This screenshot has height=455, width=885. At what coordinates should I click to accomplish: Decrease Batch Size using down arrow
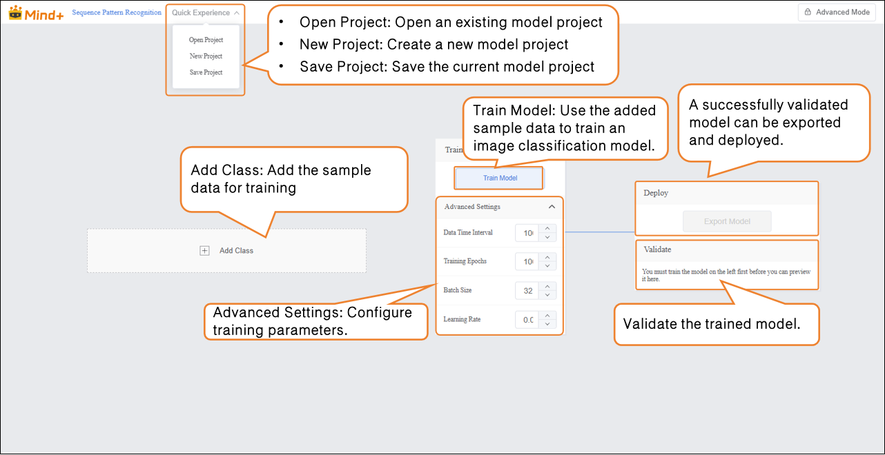pos(547,295)
